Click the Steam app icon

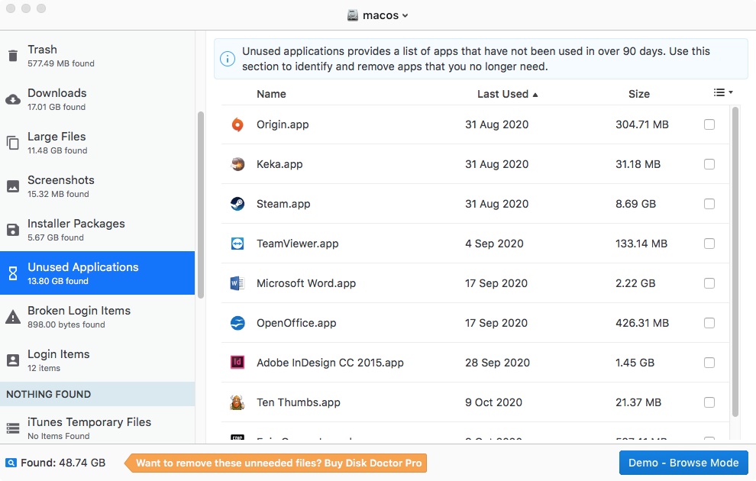tap(237, 204)
